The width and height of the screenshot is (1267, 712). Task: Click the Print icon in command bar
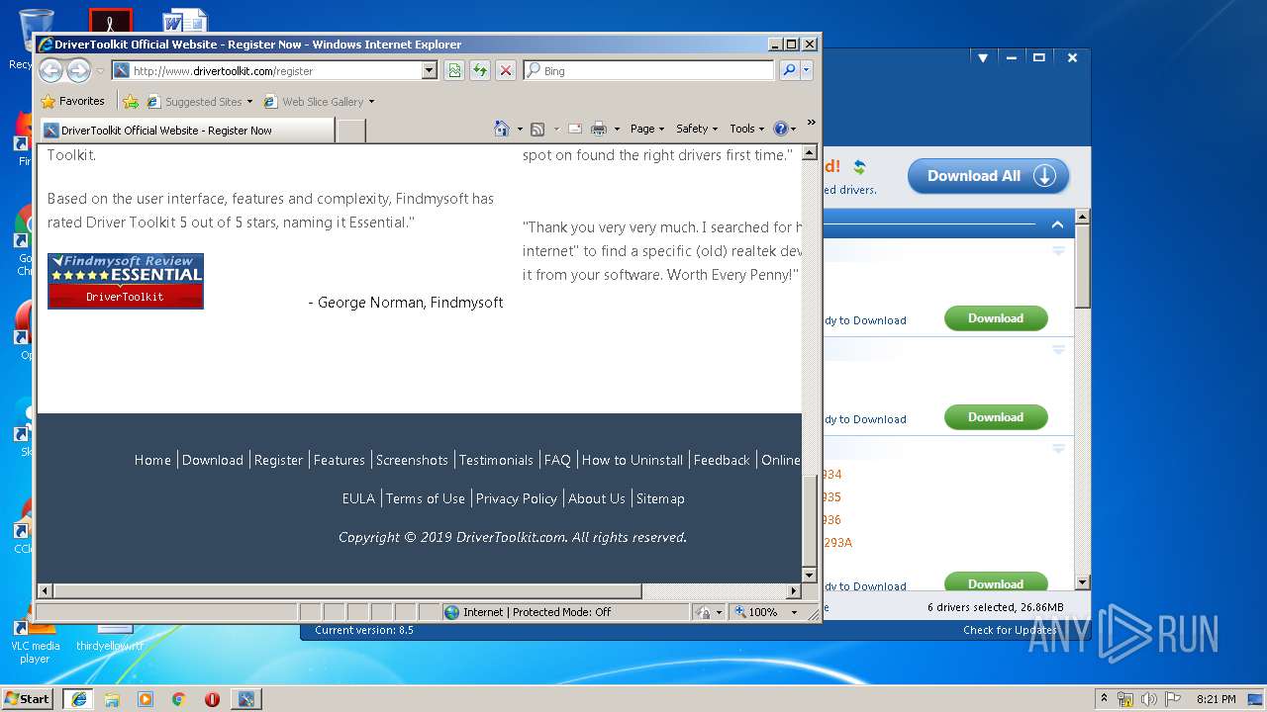tap(598, 129)
